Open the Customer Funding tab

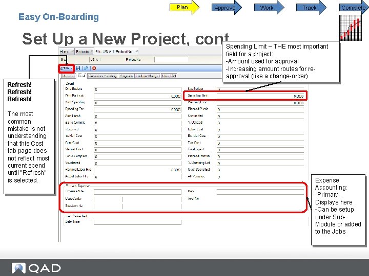[x=102, y=76]
